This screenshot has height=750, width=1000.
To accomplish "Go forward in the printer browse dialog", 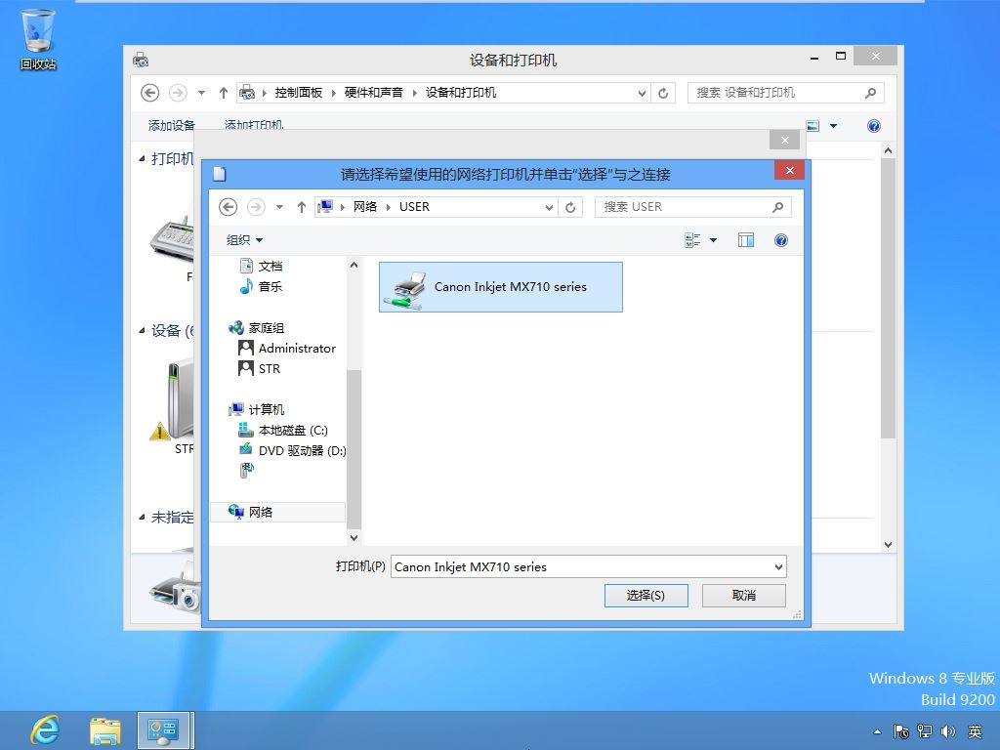I will (256, 207).
